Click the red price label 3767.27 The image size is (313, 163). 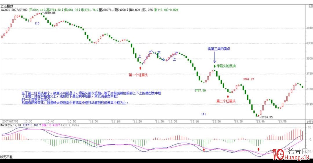pos(249,79)
